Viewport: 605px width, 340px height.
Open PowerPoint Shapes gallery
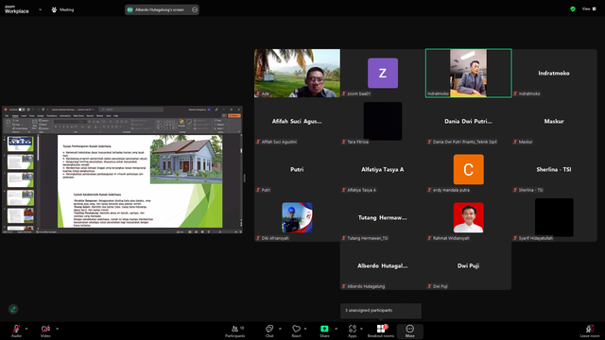click(166, 124)
